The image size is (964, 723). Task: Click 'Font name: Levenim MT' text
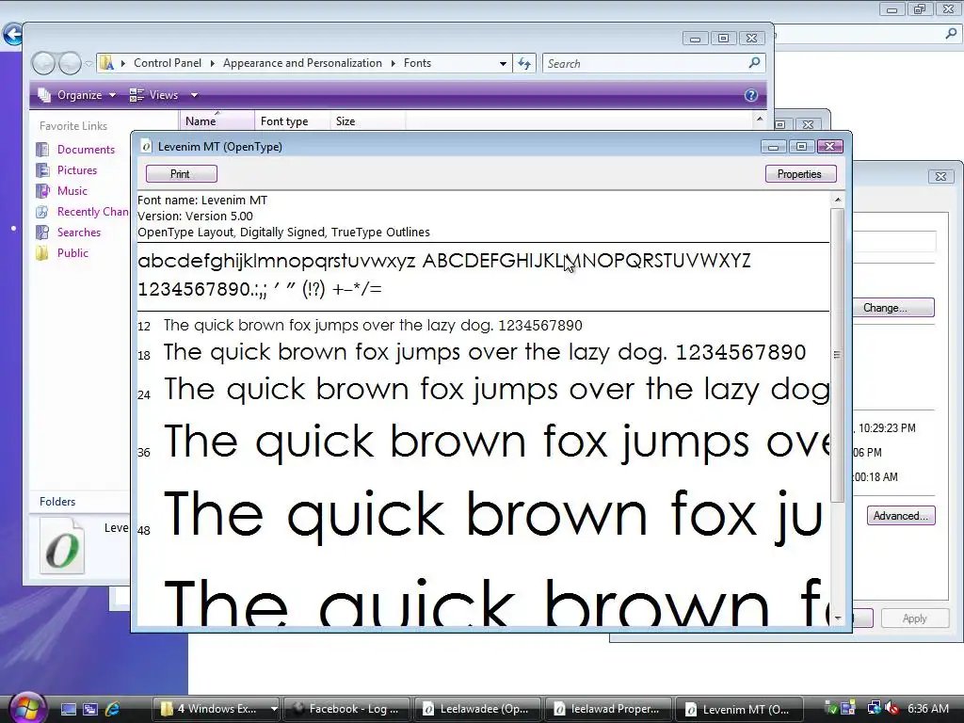pos(202,200)
